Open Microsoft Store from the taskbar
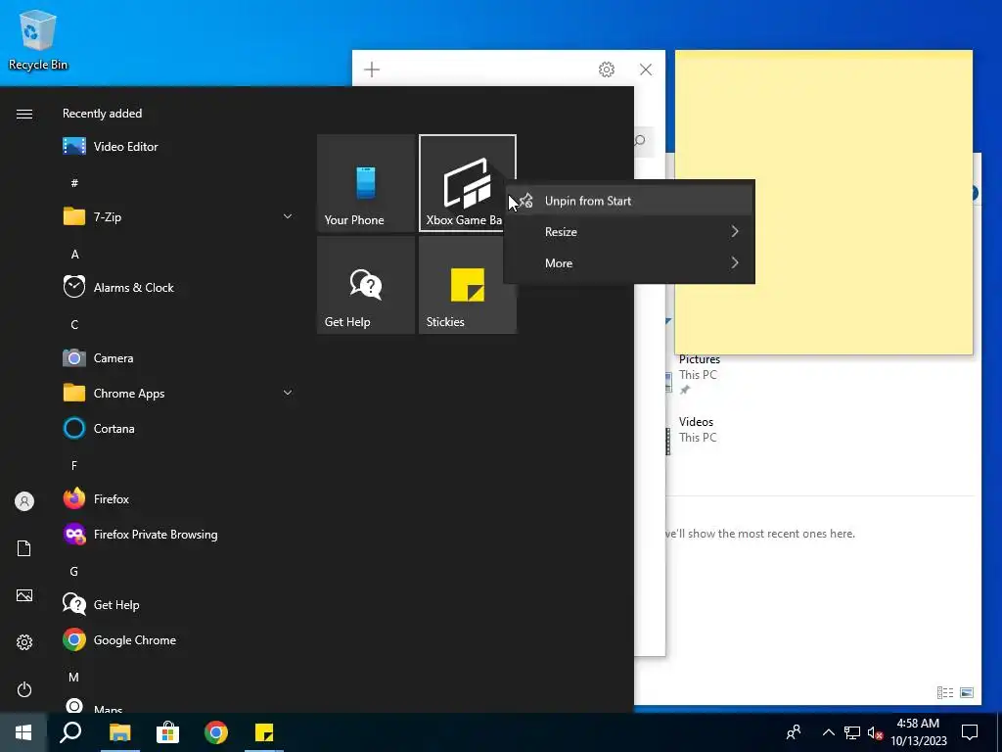Image resolution: width=1002 pixels, height=752 pixels. (168, 732)
